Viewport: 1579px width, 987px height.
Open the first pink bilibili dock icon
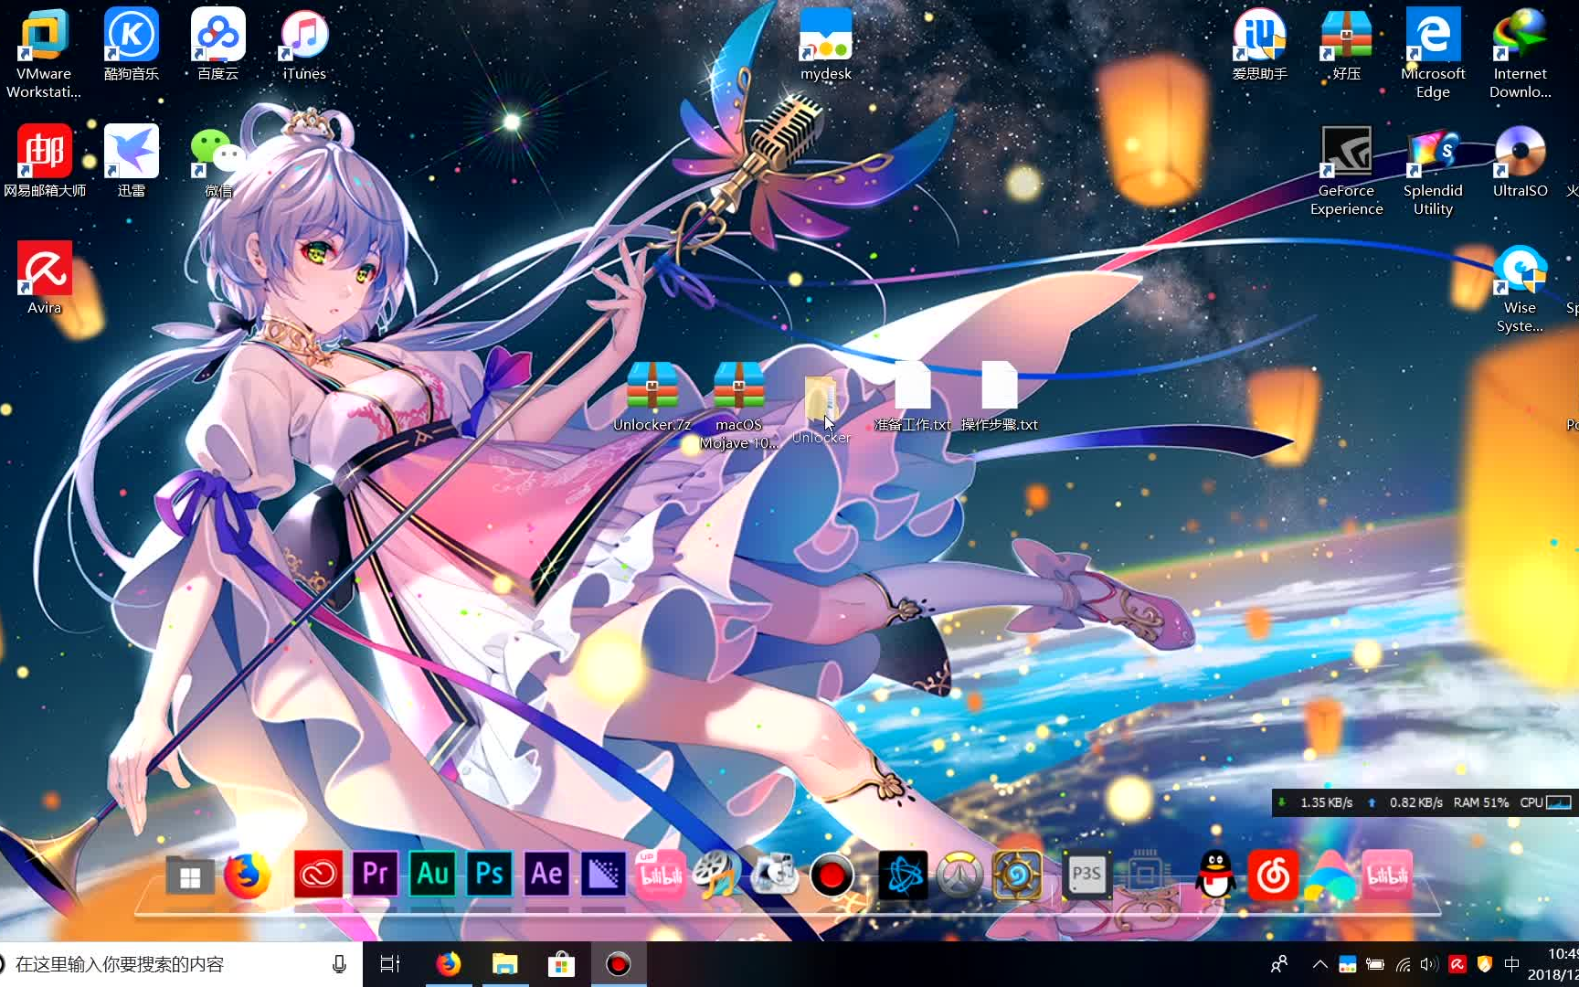661,876
